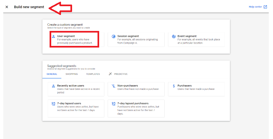This screenshot has height=139, width=273.
Task: Select the 7-day lapsed purchasers segment
Action: coord(136,108)
